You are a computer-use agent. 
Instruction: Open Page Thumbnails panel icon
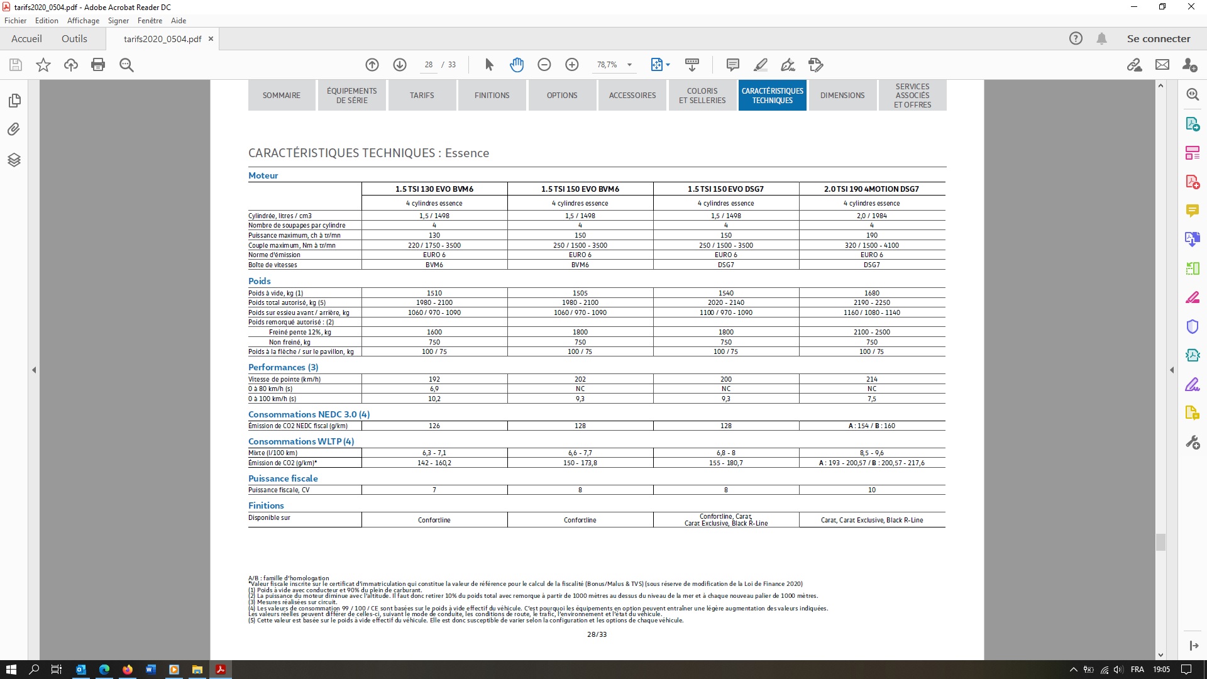[x=14, y=101]
